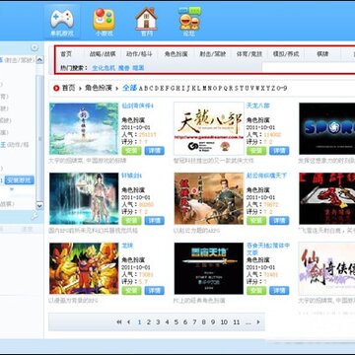Go to next page arrow in pagination
Viewport: 355px width, 355px height.
pos(258,322)
